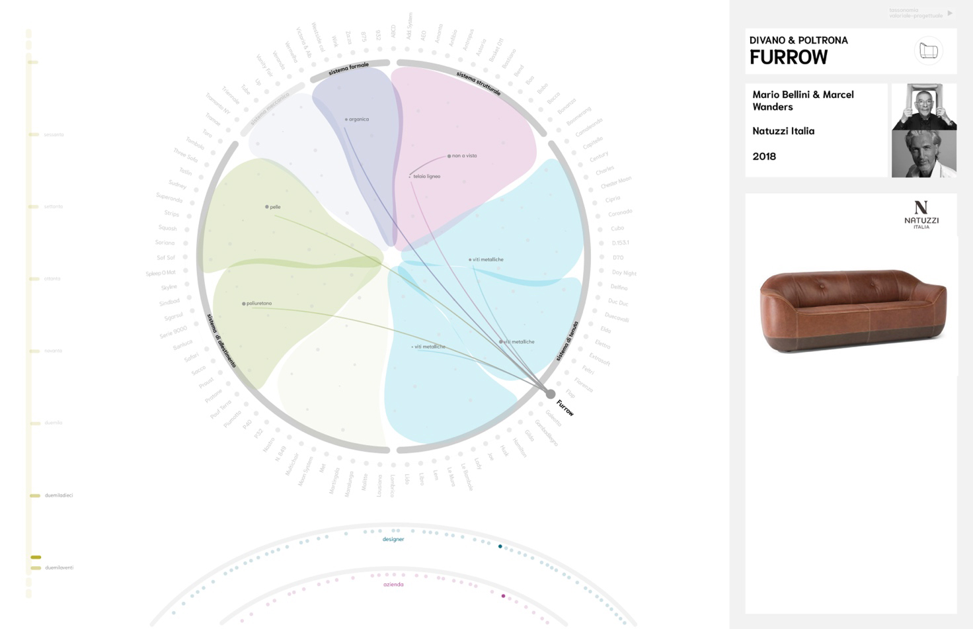
Task: Click the 'designer' arc label
Action: tap(393, 540)
